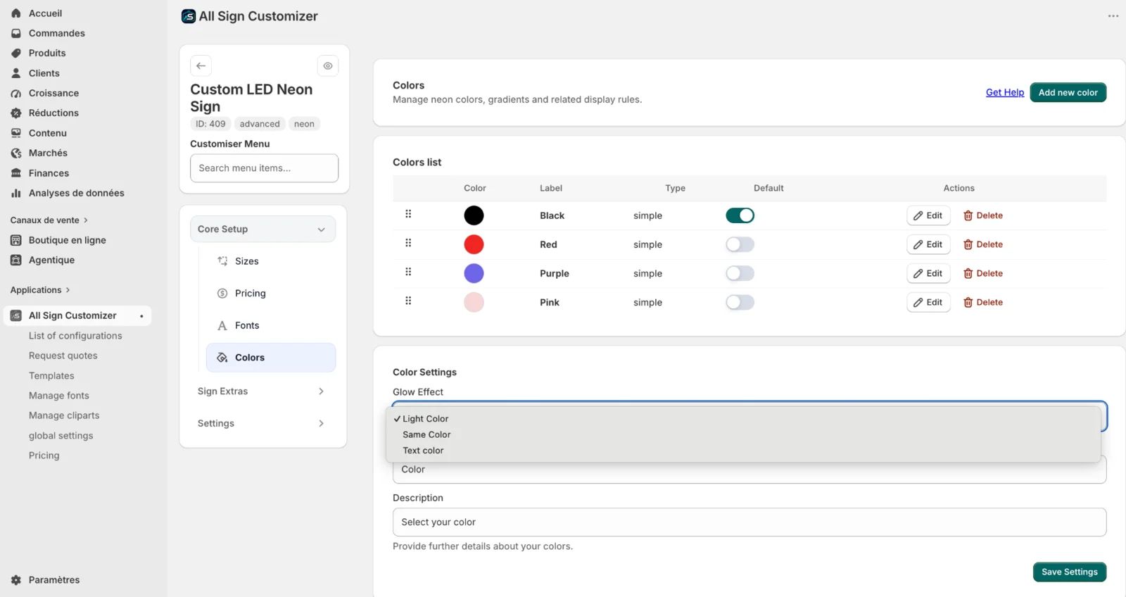The width and height of the screenshot is (1126, 597).
Task: Click the Black color swatch
Action: click(x=474, y=215)
